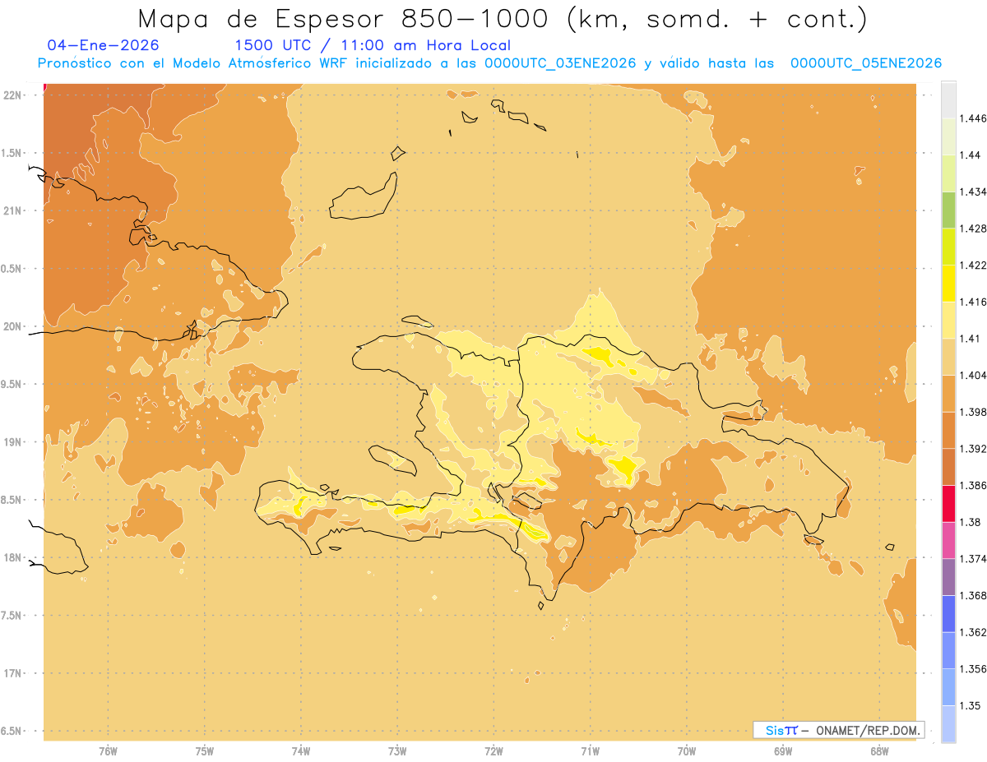This screenshot has height=762, width=987.
Task: Click the legend value "1.356"
Action: pos(975,669)
